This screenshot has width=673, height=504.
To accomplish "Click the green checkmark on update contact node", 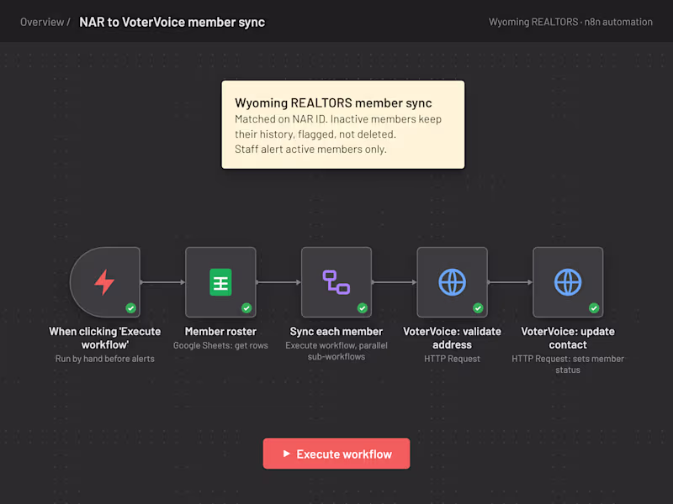I will pyautogui.click(x=594, y=307).
